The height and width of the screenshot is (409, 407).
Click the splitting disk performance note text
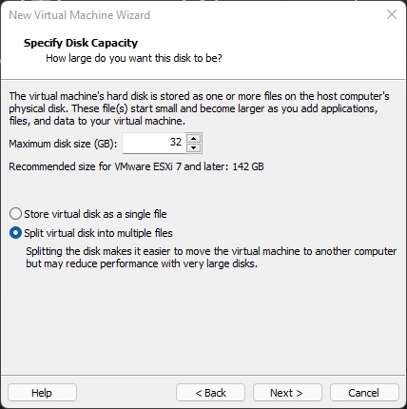[x=211, y=258]
